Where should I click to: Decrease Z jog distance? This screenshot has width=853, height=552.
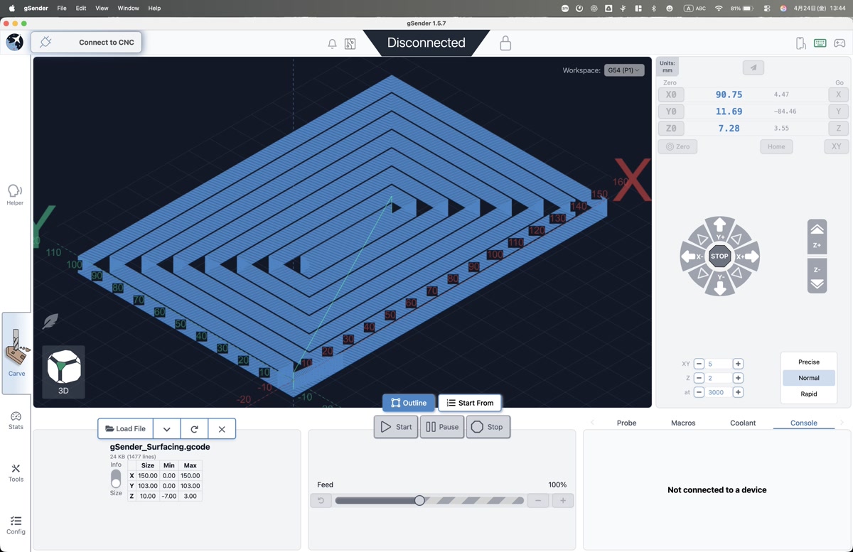(x=699, y=378)
